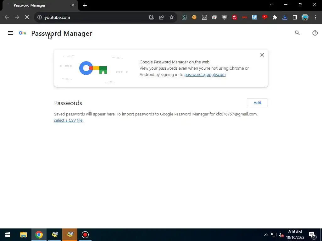Image resolution: width=322 pixels, height=241 pixels.
Task: Open the uBlock Origin shield extension
Action: coord(225,18)
